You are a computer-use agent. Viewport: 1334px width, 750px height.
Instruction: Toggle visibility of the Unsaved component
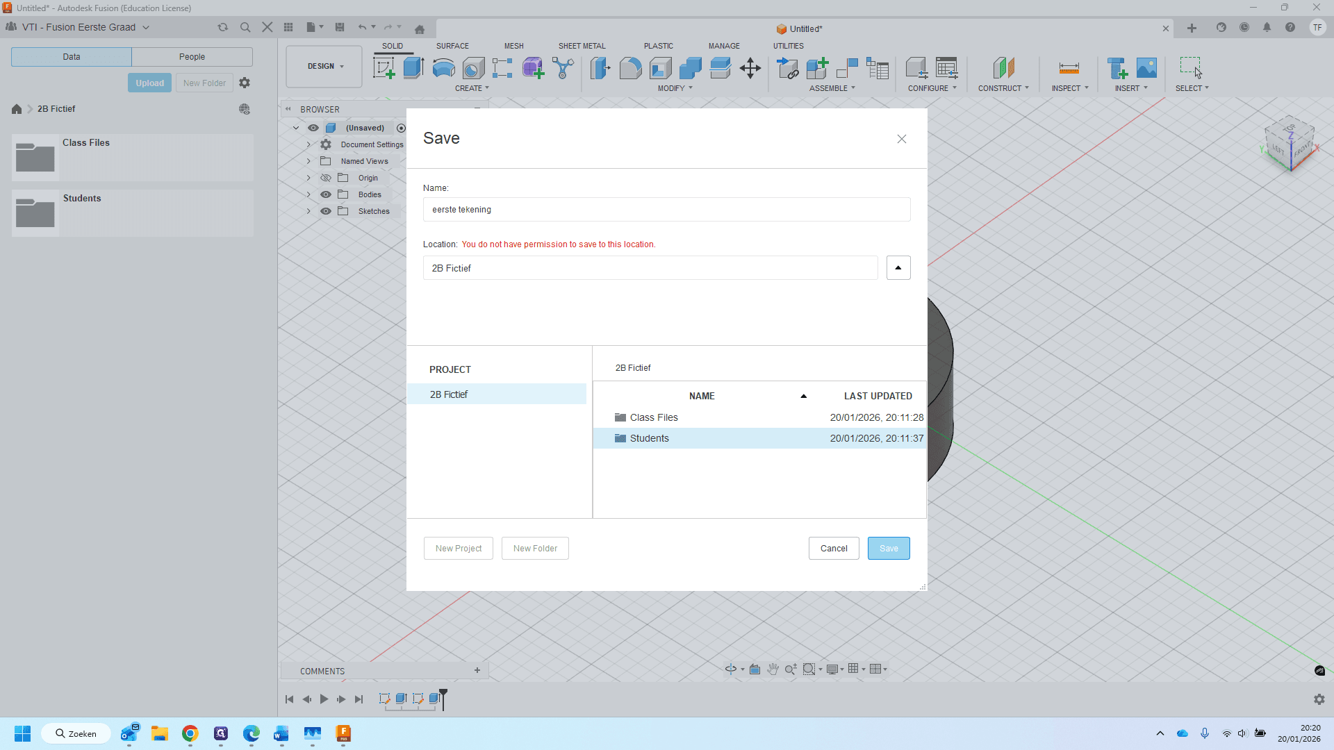(x=313, y=128)
